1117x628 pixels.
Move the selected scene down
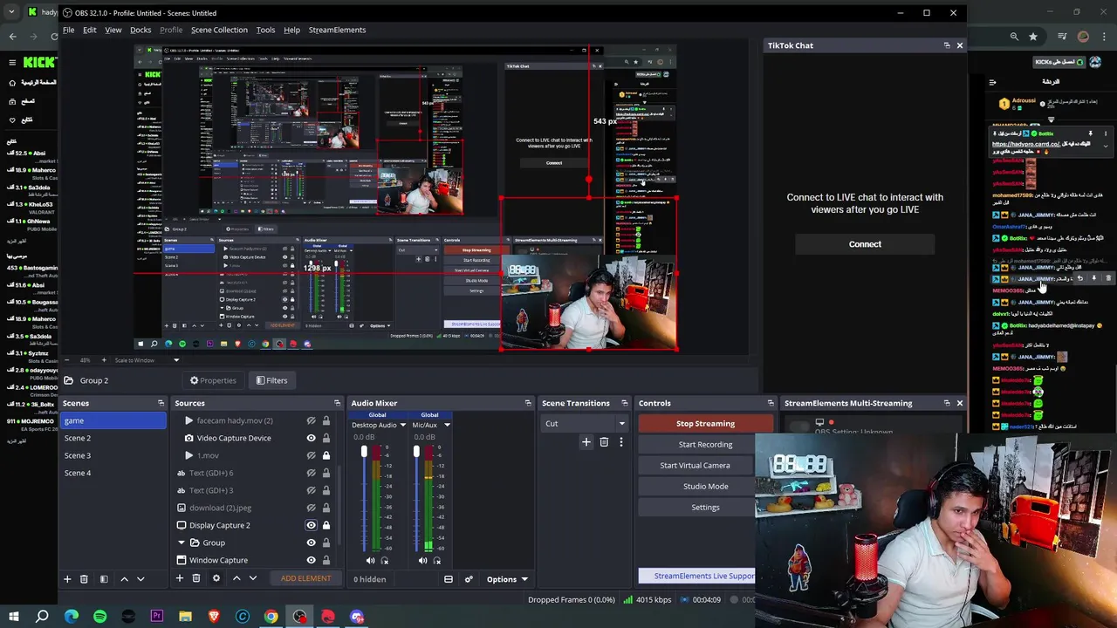[x=140, y=578]
